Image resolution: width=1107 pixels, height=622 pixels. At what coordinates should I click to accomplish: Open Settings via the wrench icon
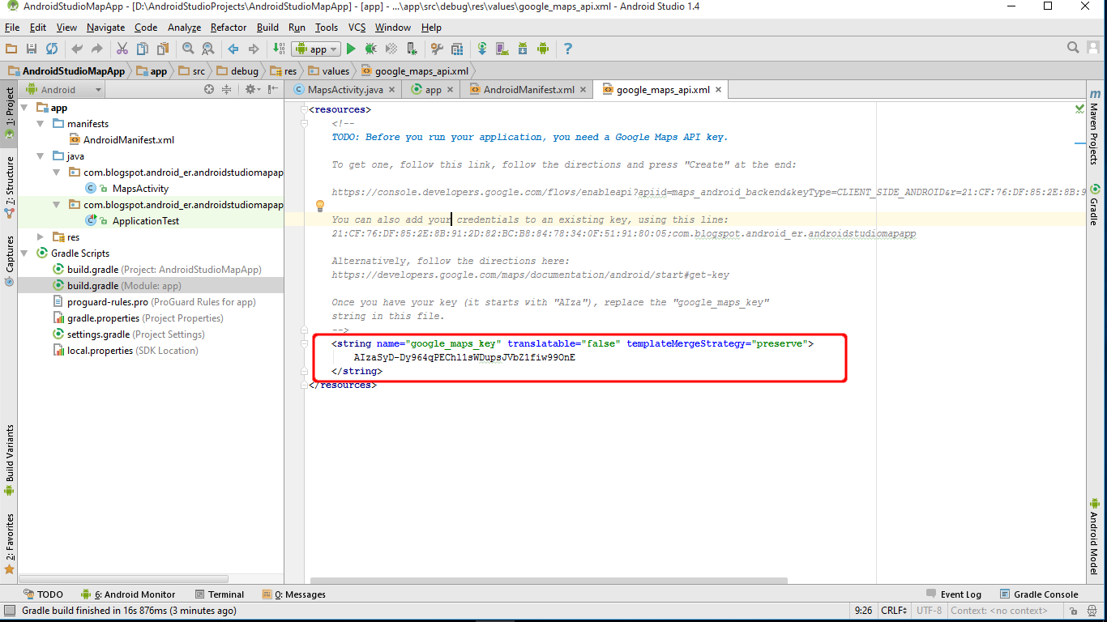tap(436, 49)
